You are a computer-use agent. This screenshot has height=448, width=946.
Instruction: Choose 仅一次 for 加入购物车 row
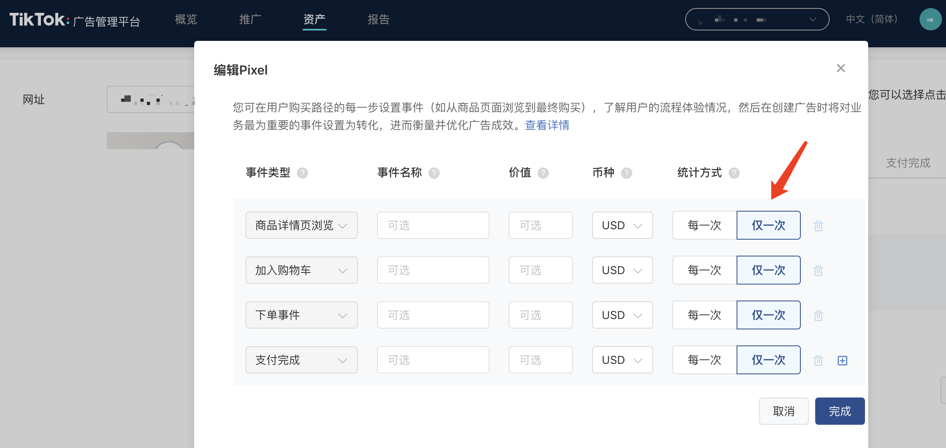point(768,270)
